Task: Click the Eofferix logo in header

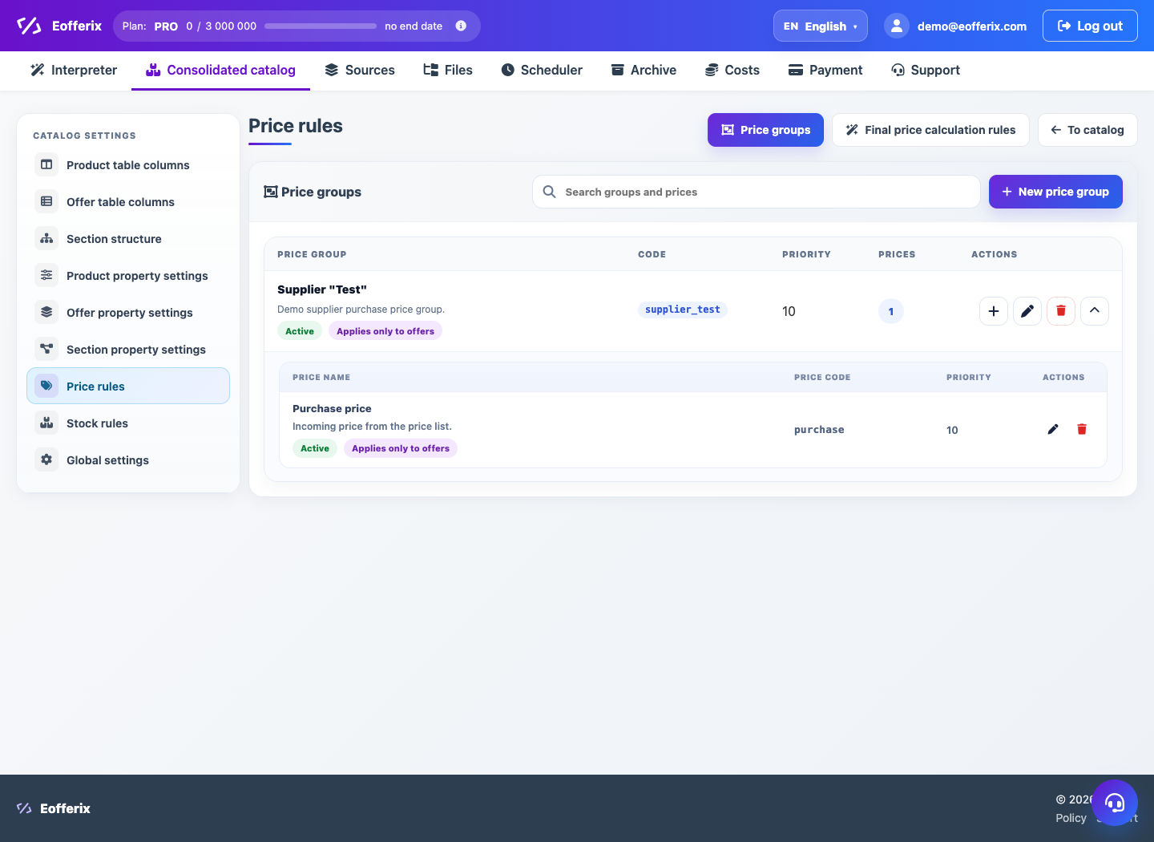Action: (x=59, y=26)
